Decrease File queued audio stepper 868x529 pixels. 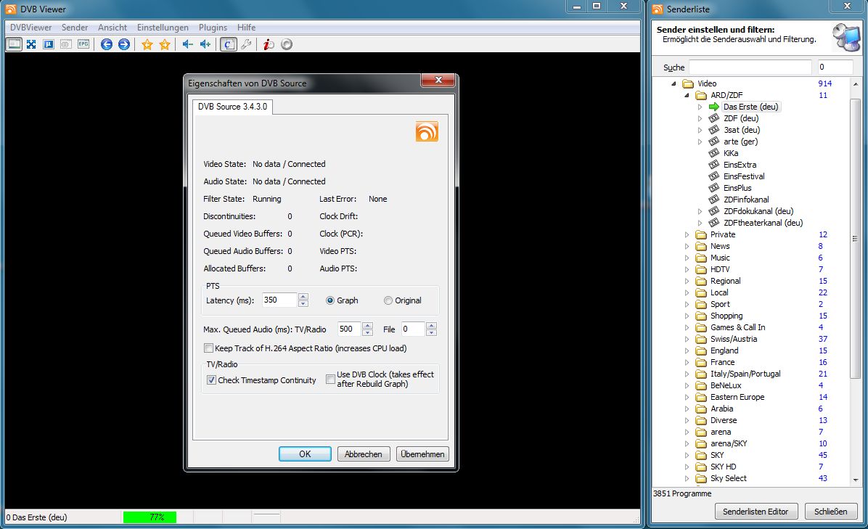(x=432, y=332)
